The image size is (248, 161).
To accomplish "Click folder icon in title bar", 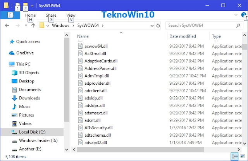I will [x=6, y=5].
